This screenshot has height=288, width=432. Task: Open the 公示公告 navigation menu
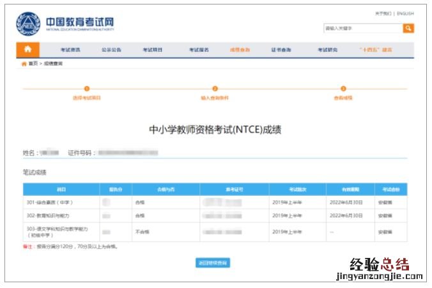tap(111, 50)
